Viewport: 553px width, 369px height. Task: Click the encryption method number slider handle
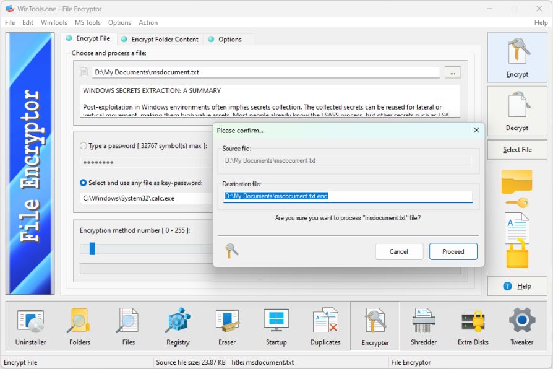(x=92, y=249)
